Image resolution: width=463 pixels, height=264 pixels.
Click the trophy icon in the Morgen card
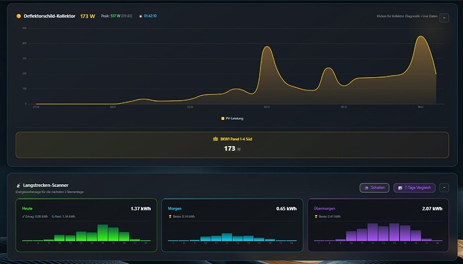coord(170,216)
